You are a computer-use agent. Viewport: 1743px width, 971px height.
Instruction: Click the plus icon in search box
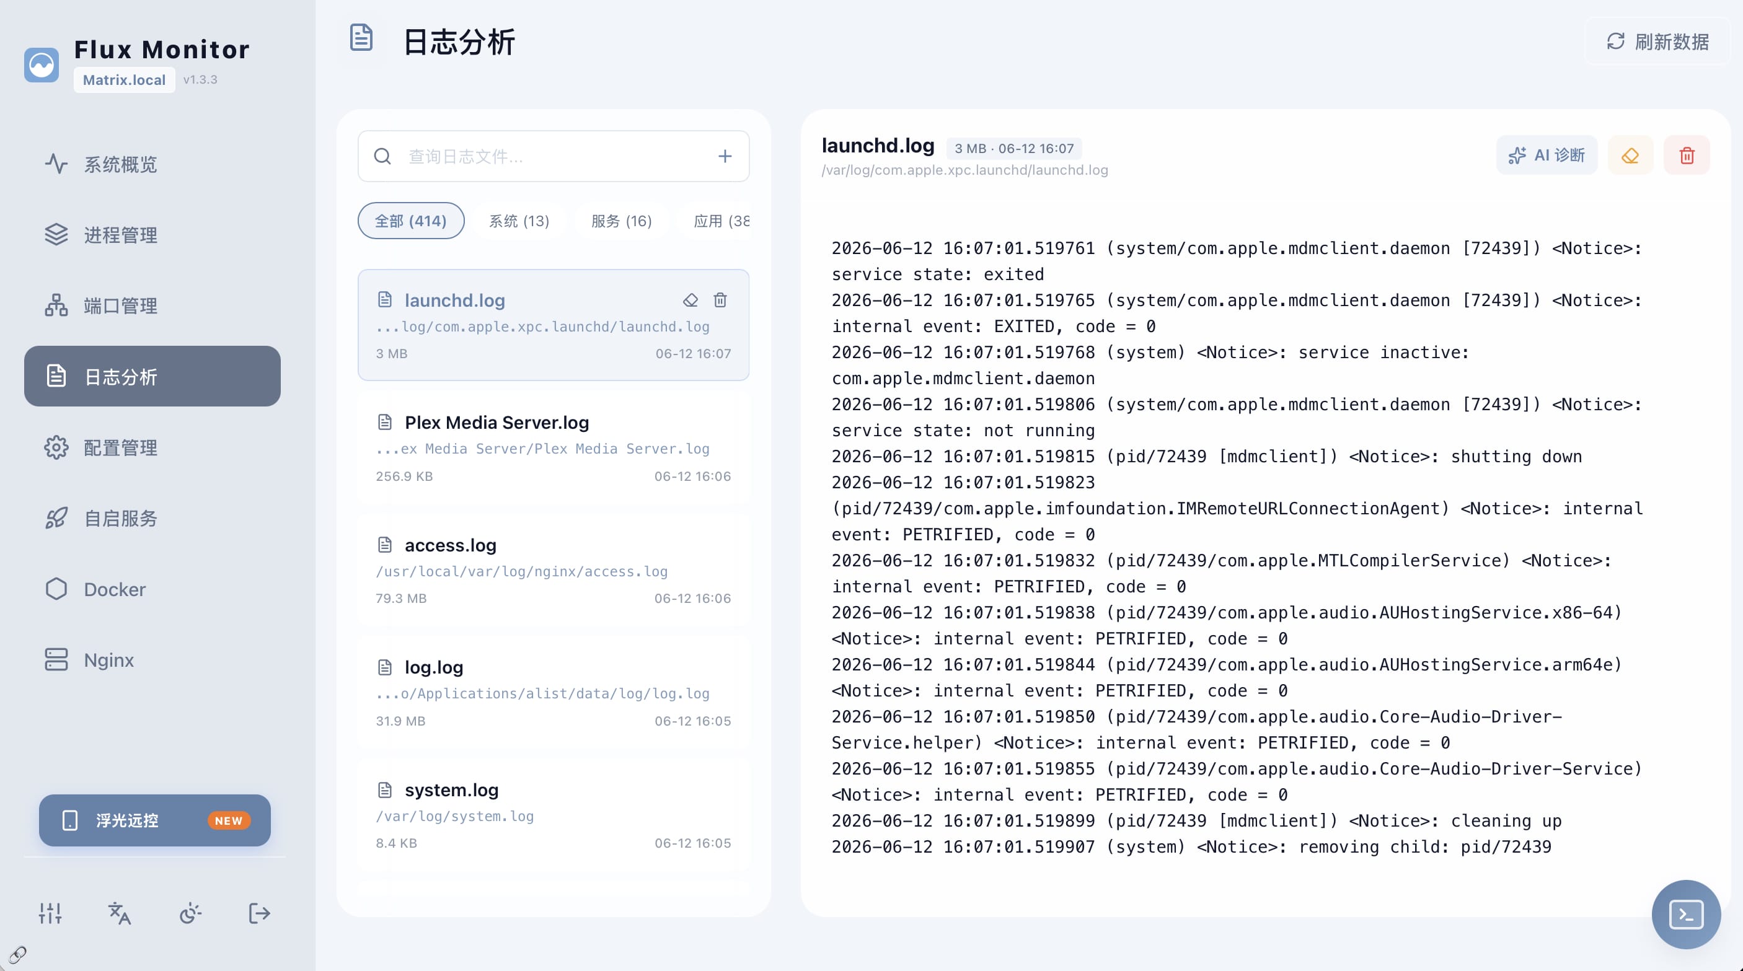tap(725, 156)
